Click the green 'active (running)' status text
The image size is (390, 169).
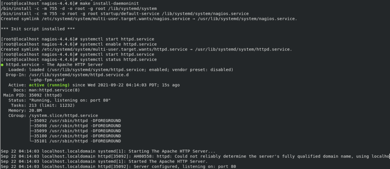pyautogui.click(x=50, y=85)
